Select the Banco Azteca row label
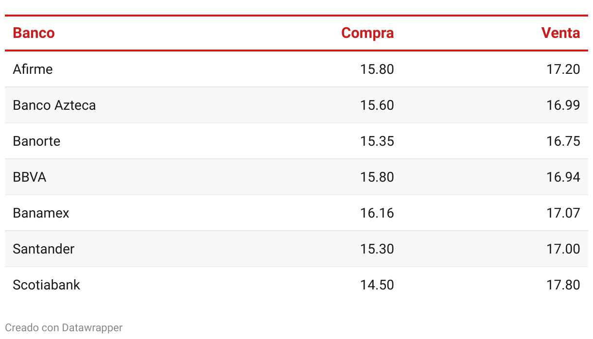Screen dimensions: 593x339 click(54, 105)
